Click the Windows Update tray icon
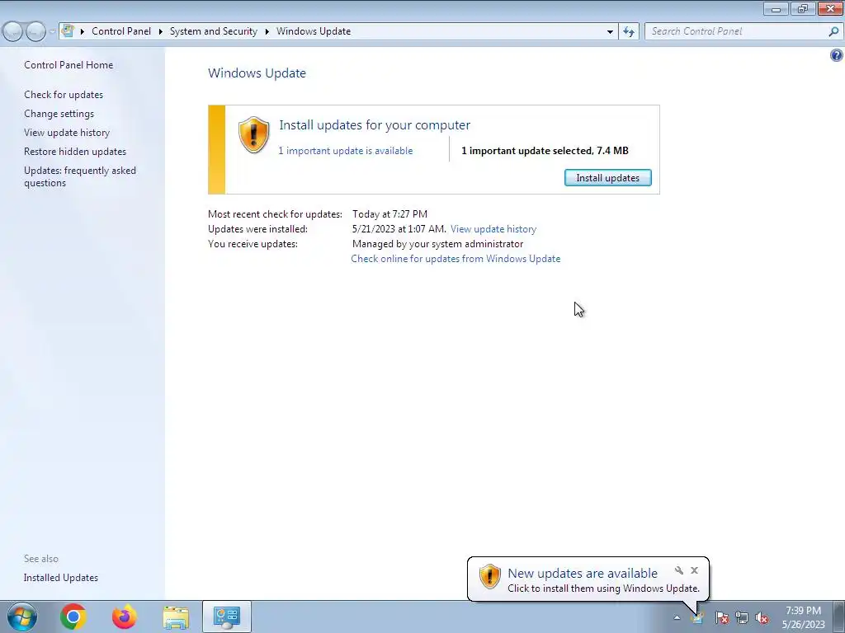 click(697, 617)
